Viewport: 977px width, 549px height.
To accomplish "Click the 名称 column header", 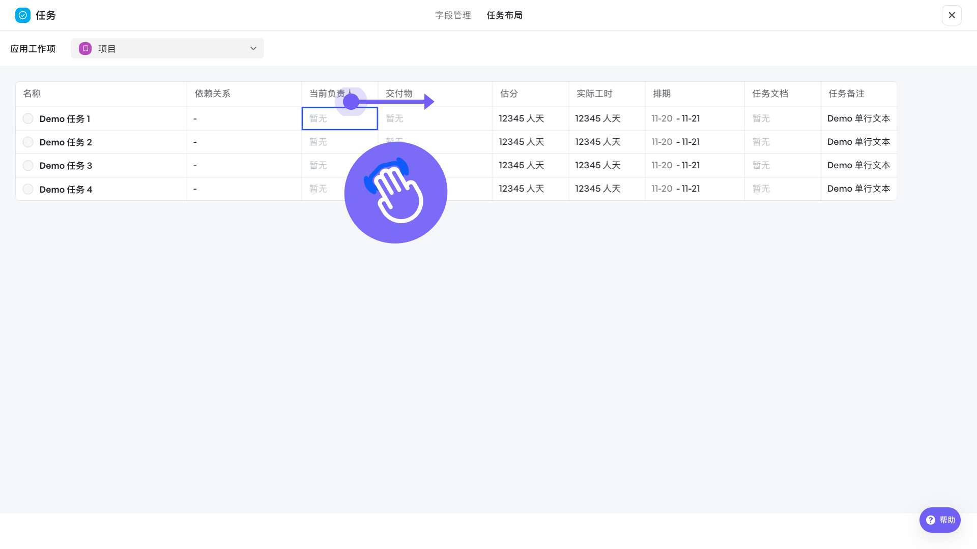I will pyautogui.click(x=101, y=94).
